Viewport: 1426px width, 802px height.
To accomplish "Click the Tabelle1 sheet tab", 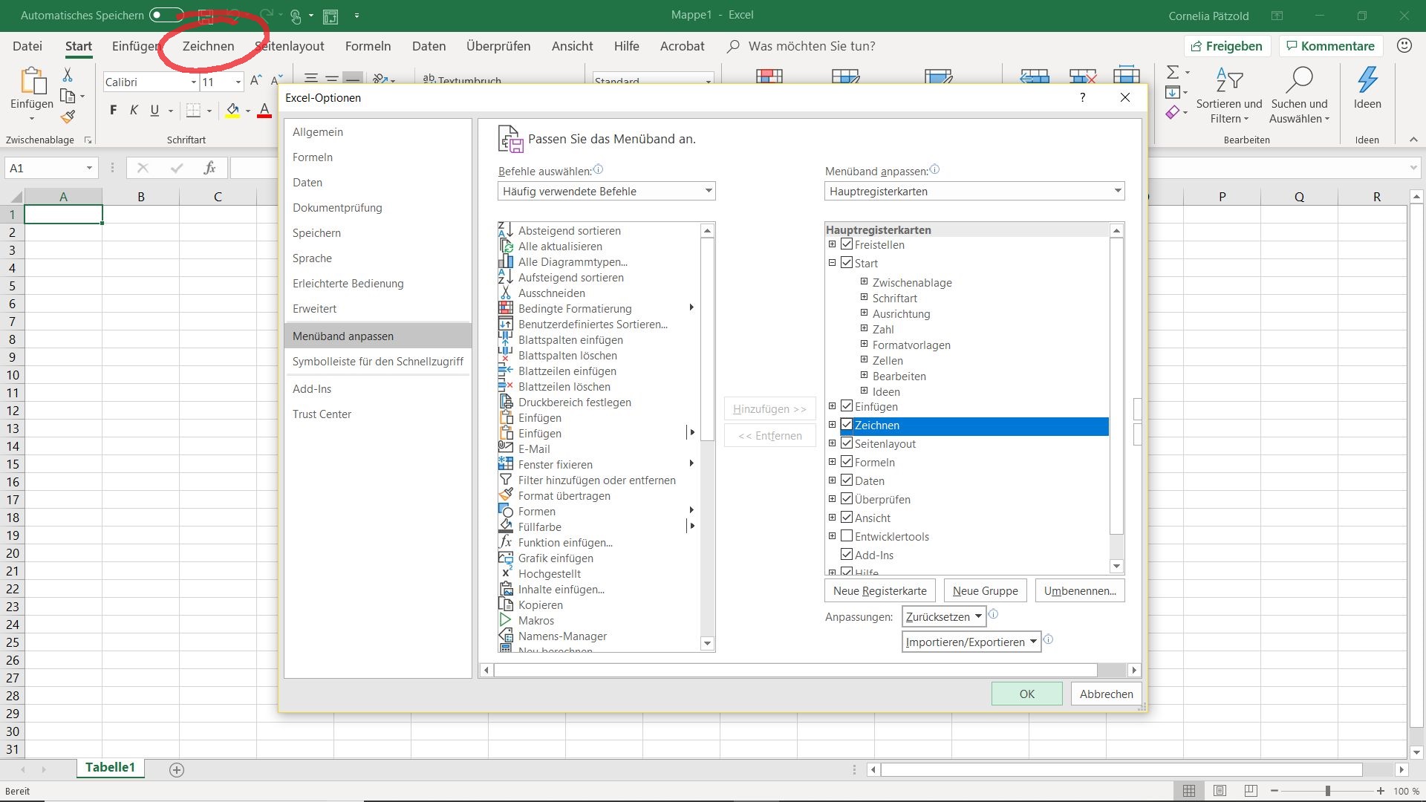I will pyautogui.click(x=110, y=768).
